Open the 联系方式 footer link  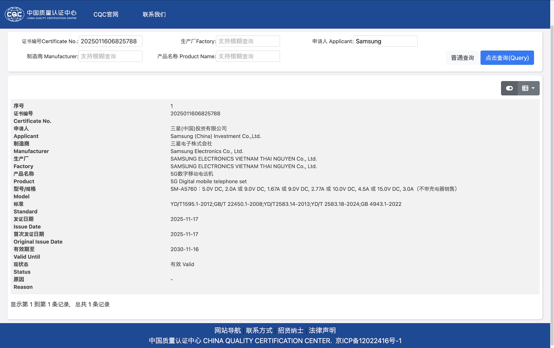[259, 330]
